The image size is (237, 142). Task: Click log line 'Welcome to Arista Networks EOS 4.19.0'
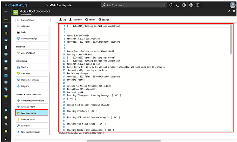pyautogui.click(x=89, y=86)
